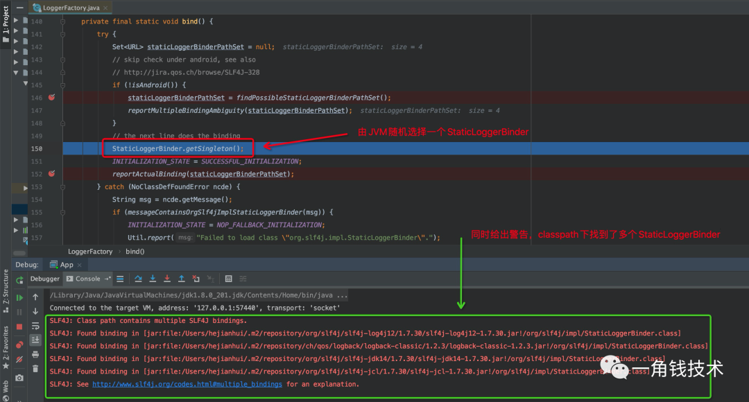Click the http://jira.qos.ch/browse/SLF4J-328 comment
This screenshot has height=402, width=749.
tap(187, 73)
